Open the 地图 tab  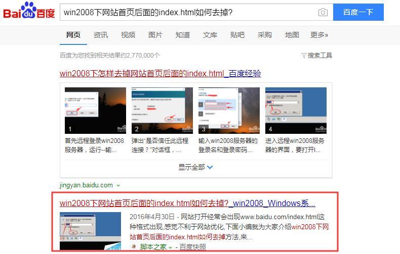(x=292, y=35)
